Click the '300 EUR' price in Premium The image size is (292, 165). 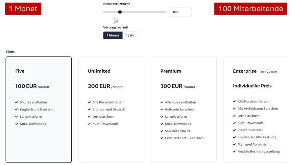(x=171, y=86)
